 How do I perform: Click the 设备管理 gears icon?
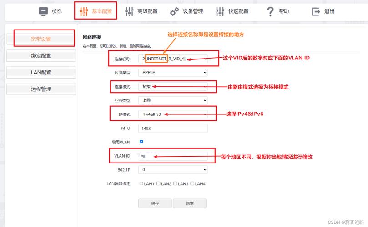(174, 11)
